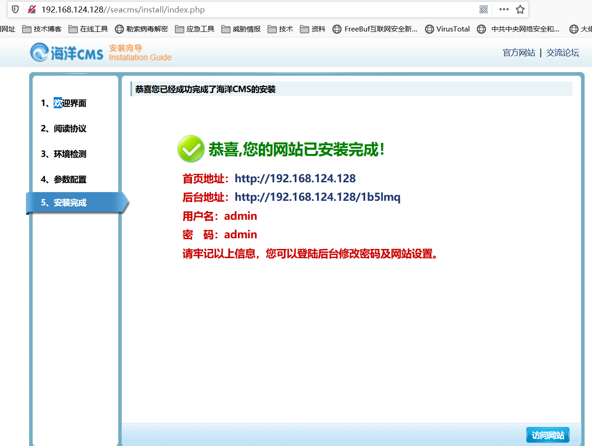Image resolution: width=592 pixels, height=446 pixels.
Task: Click the red reminder text 请牢记以上信息
Action: tap(310, 254)
